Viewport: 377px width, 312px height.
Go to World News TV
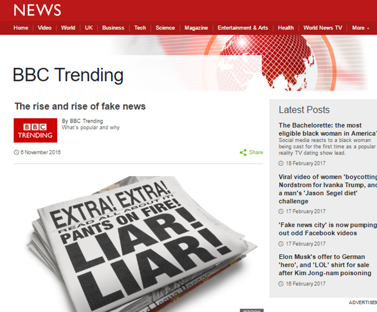coord(323,28)
